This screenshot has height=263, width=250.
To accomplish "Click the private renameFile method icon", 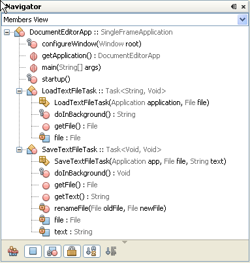I will 44,208.
